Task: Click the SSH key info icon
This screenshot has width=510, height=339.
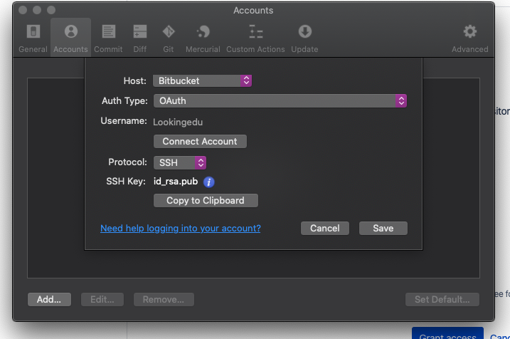Action: (x=209, y=182)
